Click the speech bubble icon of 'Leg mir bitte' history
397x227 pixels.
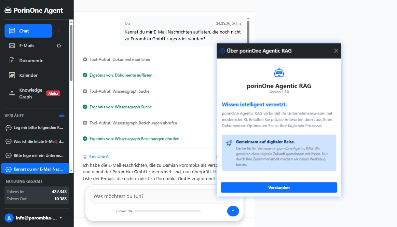9,128
